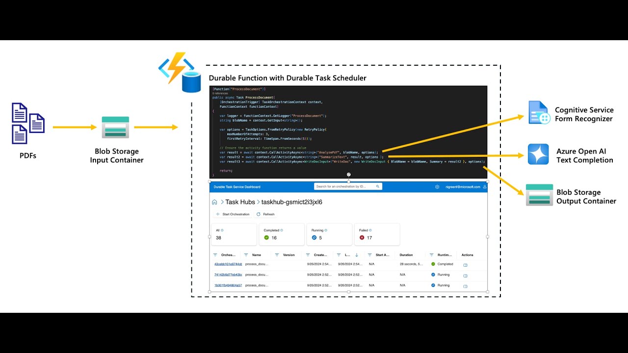Click the 'PDFs' label
Image resolution: width=628 pixels, height=353 pixels.
[27, 156]
